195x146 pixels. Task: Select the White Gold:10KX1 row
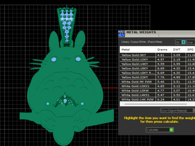(157, 86)
